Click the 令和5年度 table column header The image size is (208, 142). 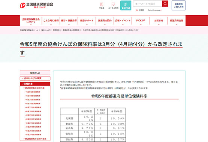pyautogui.click(x=87, y=111)
